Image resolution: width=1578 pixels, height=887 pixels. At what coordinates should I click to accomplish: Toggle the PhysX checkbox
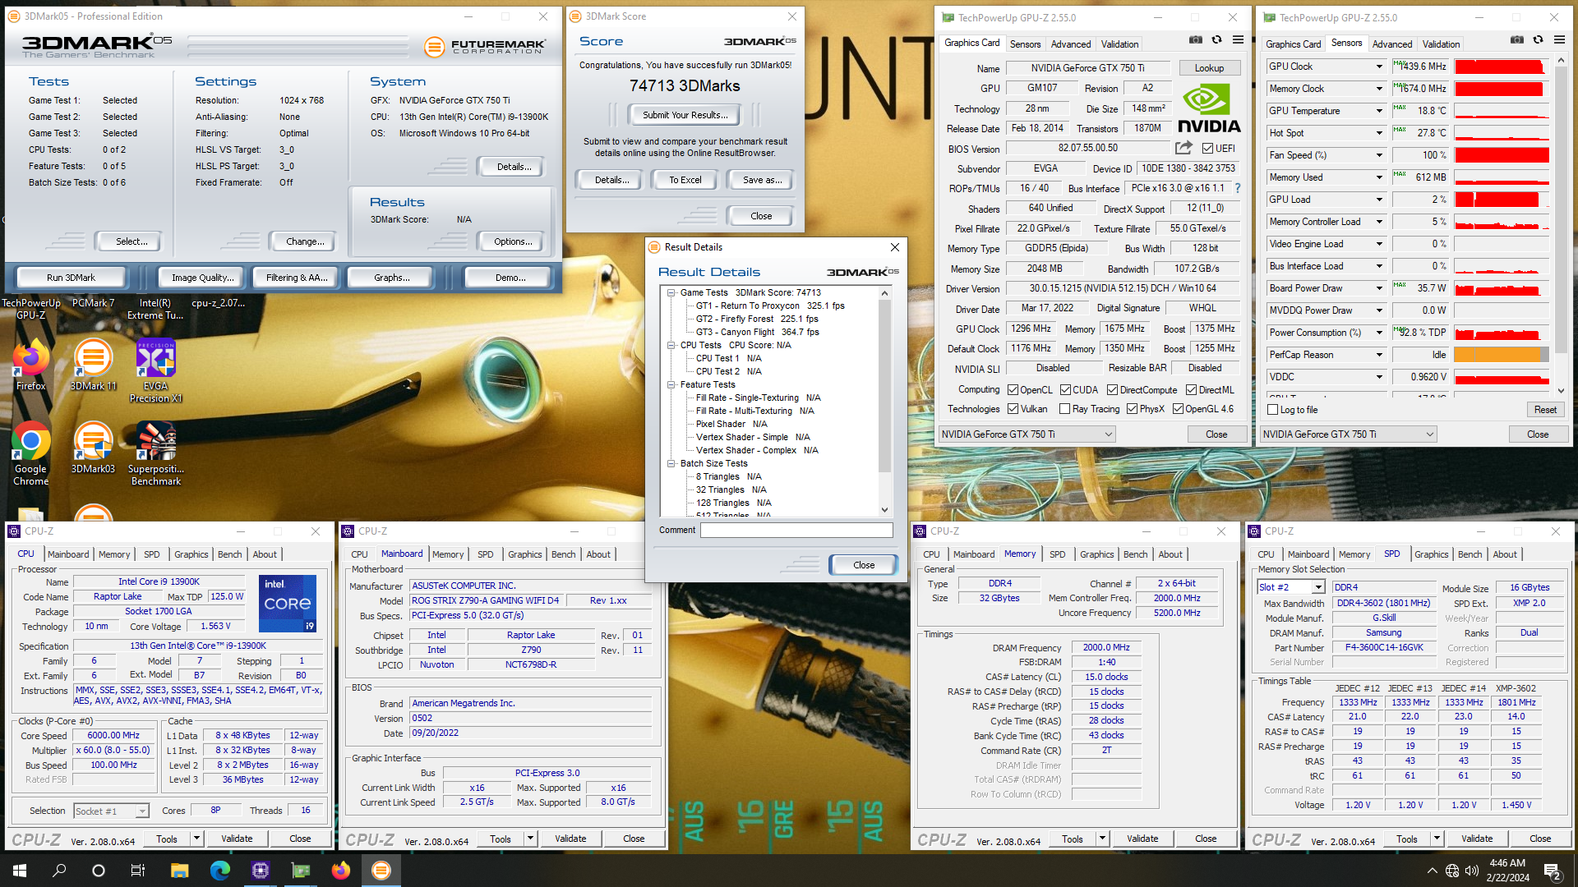(x=1132, y=409)
